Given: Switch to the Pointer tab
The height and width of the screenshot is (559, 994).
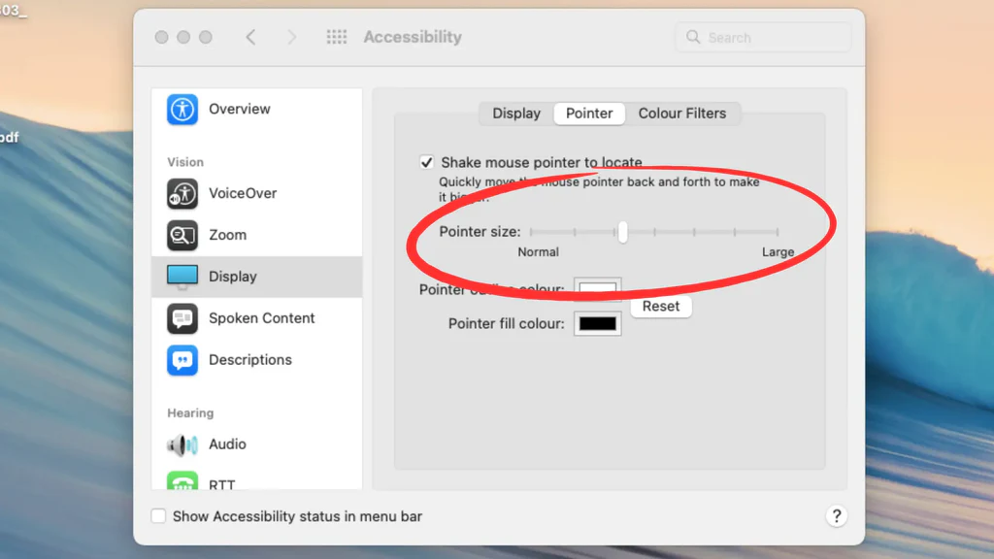Looking at the screenshot, I should (x=589, y=114).
